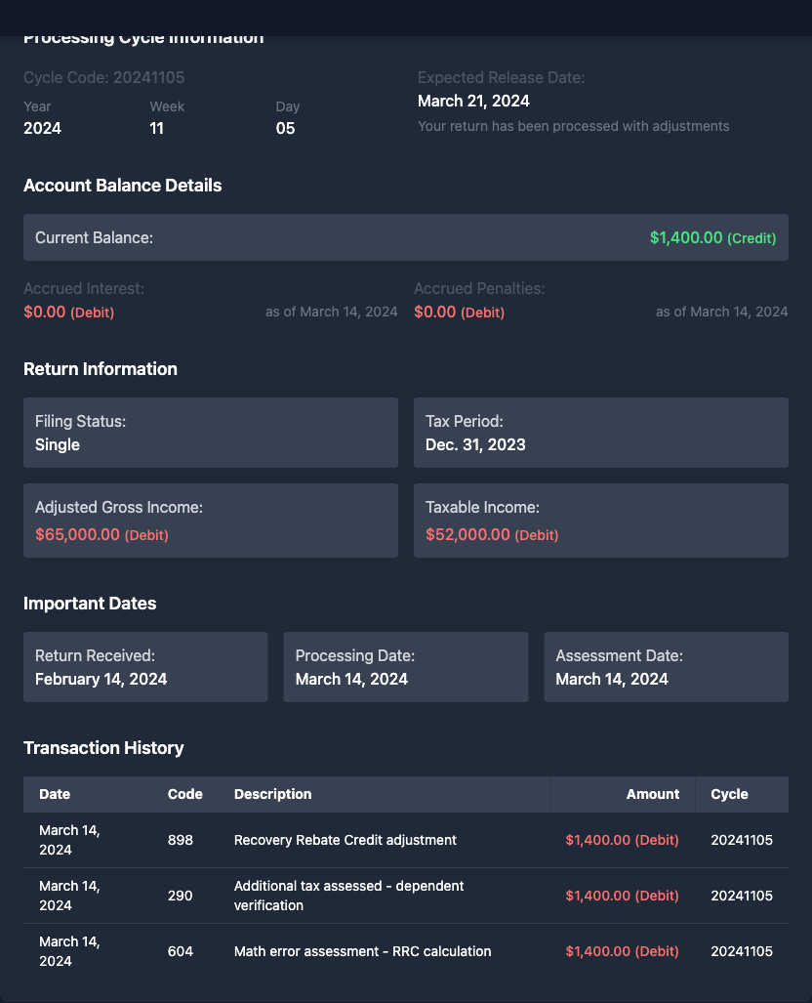
Task: Click the Assessment Date card
Action: tap(666, 667)
